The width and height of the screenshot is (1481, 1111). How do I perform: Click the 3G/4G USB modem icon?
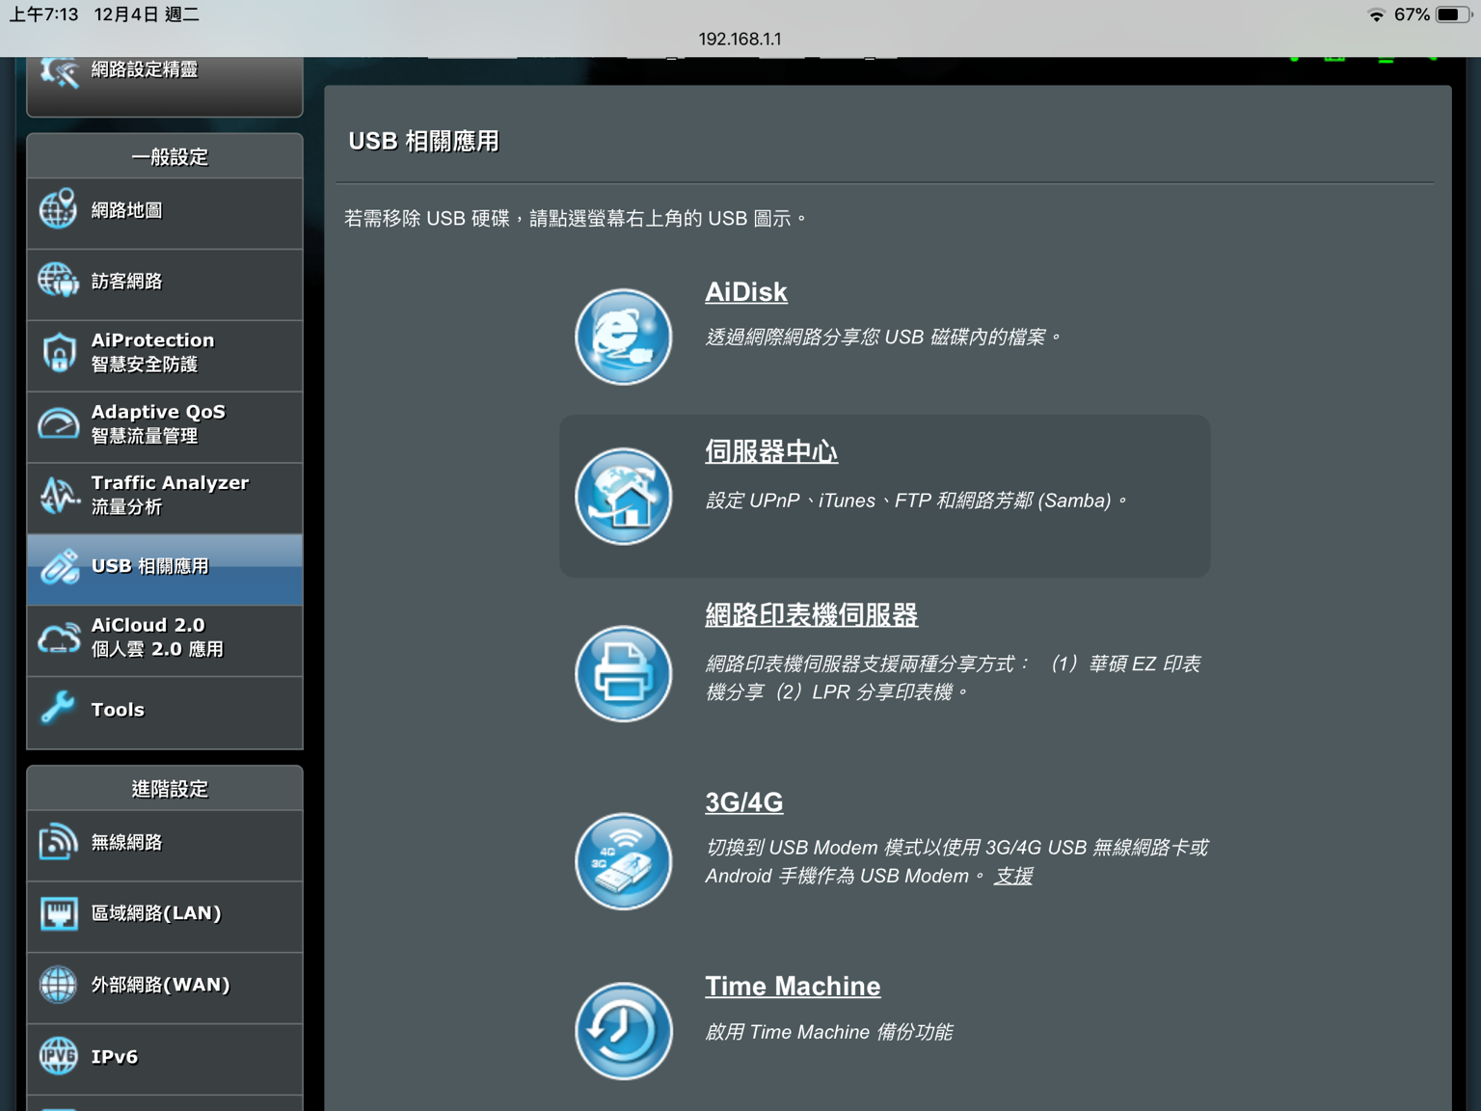623,861
